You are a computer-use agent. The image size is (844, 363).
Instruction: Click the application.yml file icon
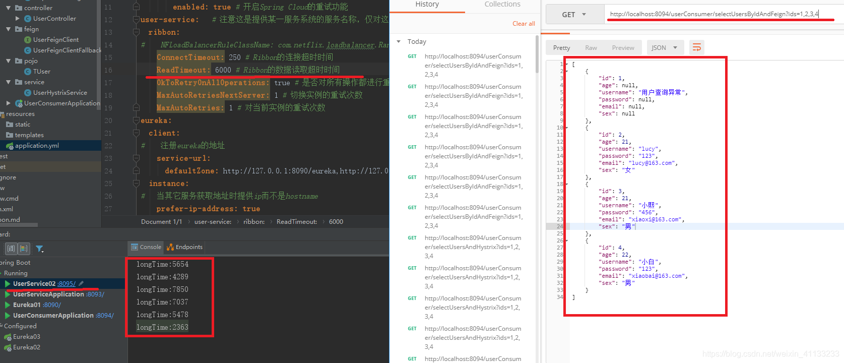[10, 146]
